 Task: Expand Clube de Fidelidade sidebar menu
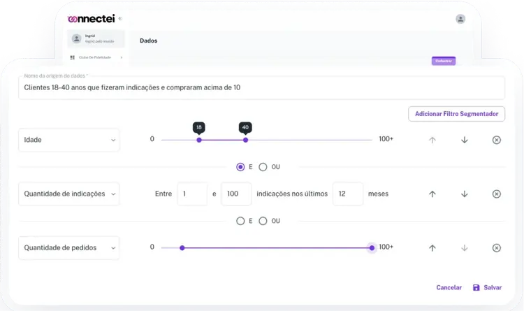(96, 57)
